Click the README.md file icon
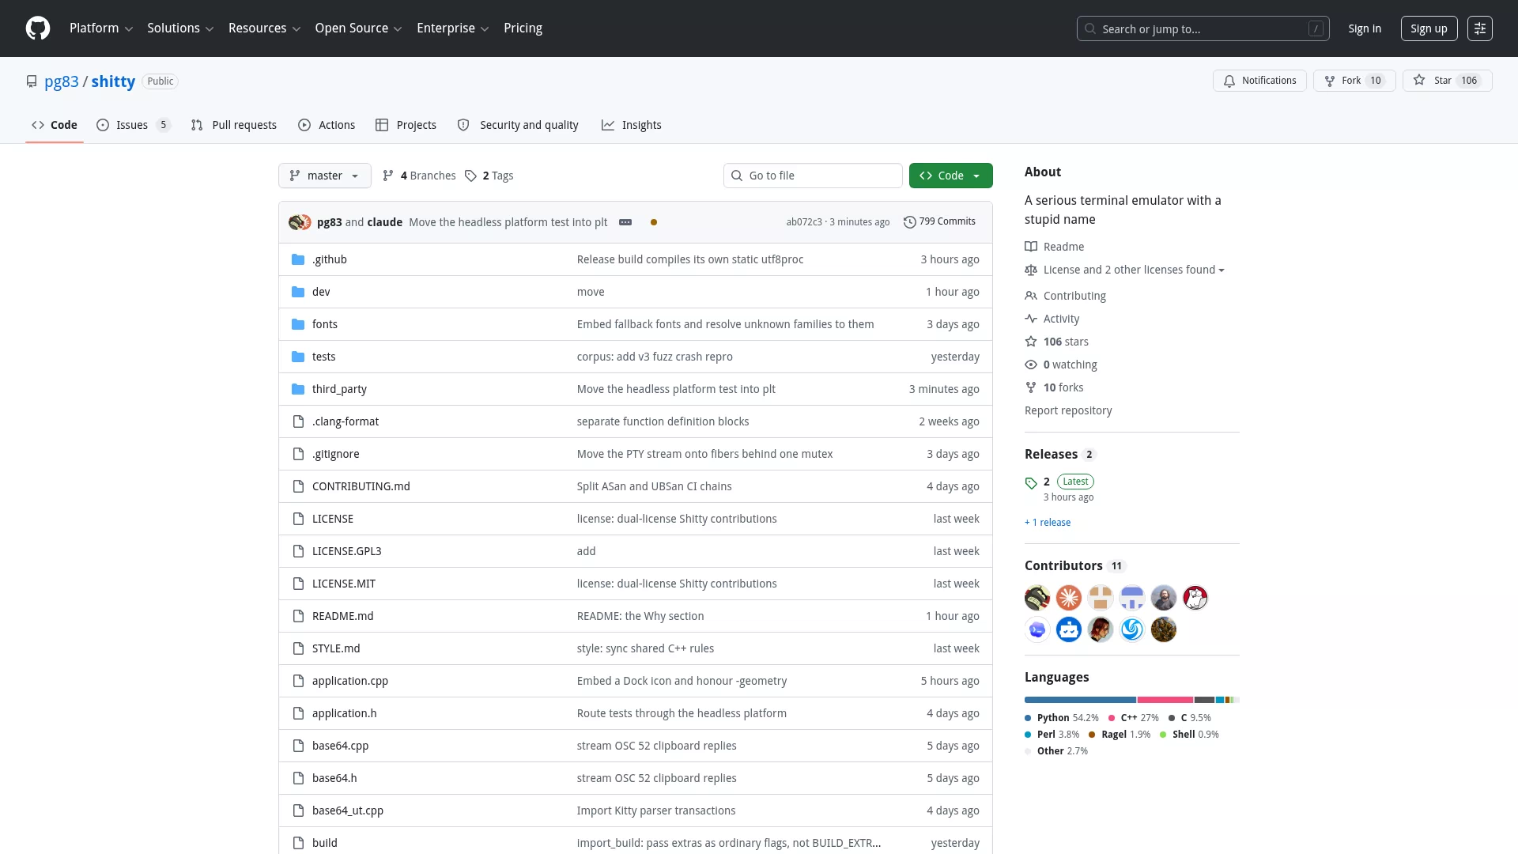This screenshot has width=1518, height=854. click(298, 616)
